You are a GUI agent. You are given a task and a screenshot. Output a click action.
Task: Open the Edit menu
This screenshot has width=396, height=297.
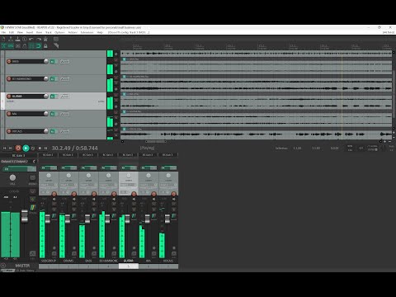click(x=12, y=32)
